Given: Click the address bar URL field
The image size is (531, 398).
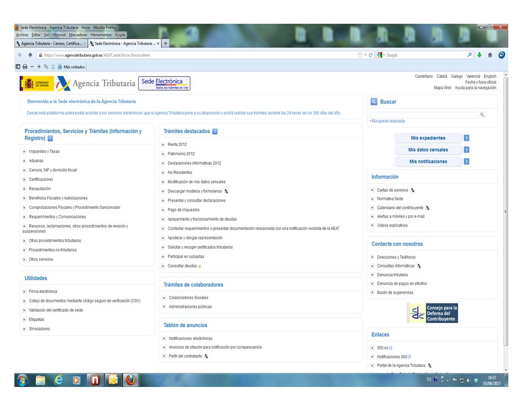Looking at the screenshot, I should coord(196,55).
